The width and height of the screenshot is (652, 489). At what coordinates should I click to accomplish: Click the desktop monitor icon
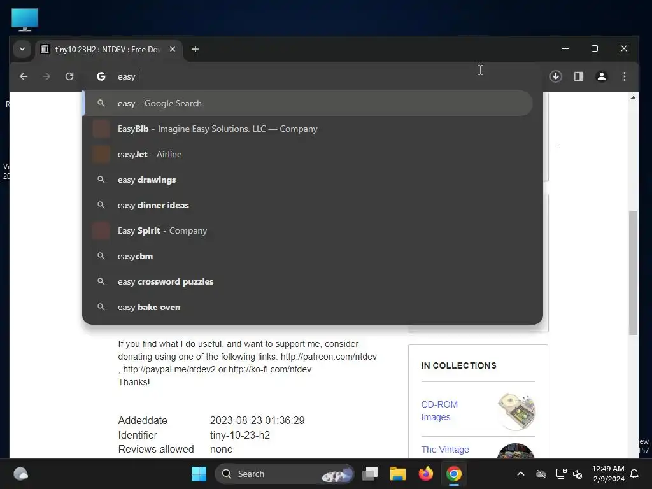[x=25, y=20]
